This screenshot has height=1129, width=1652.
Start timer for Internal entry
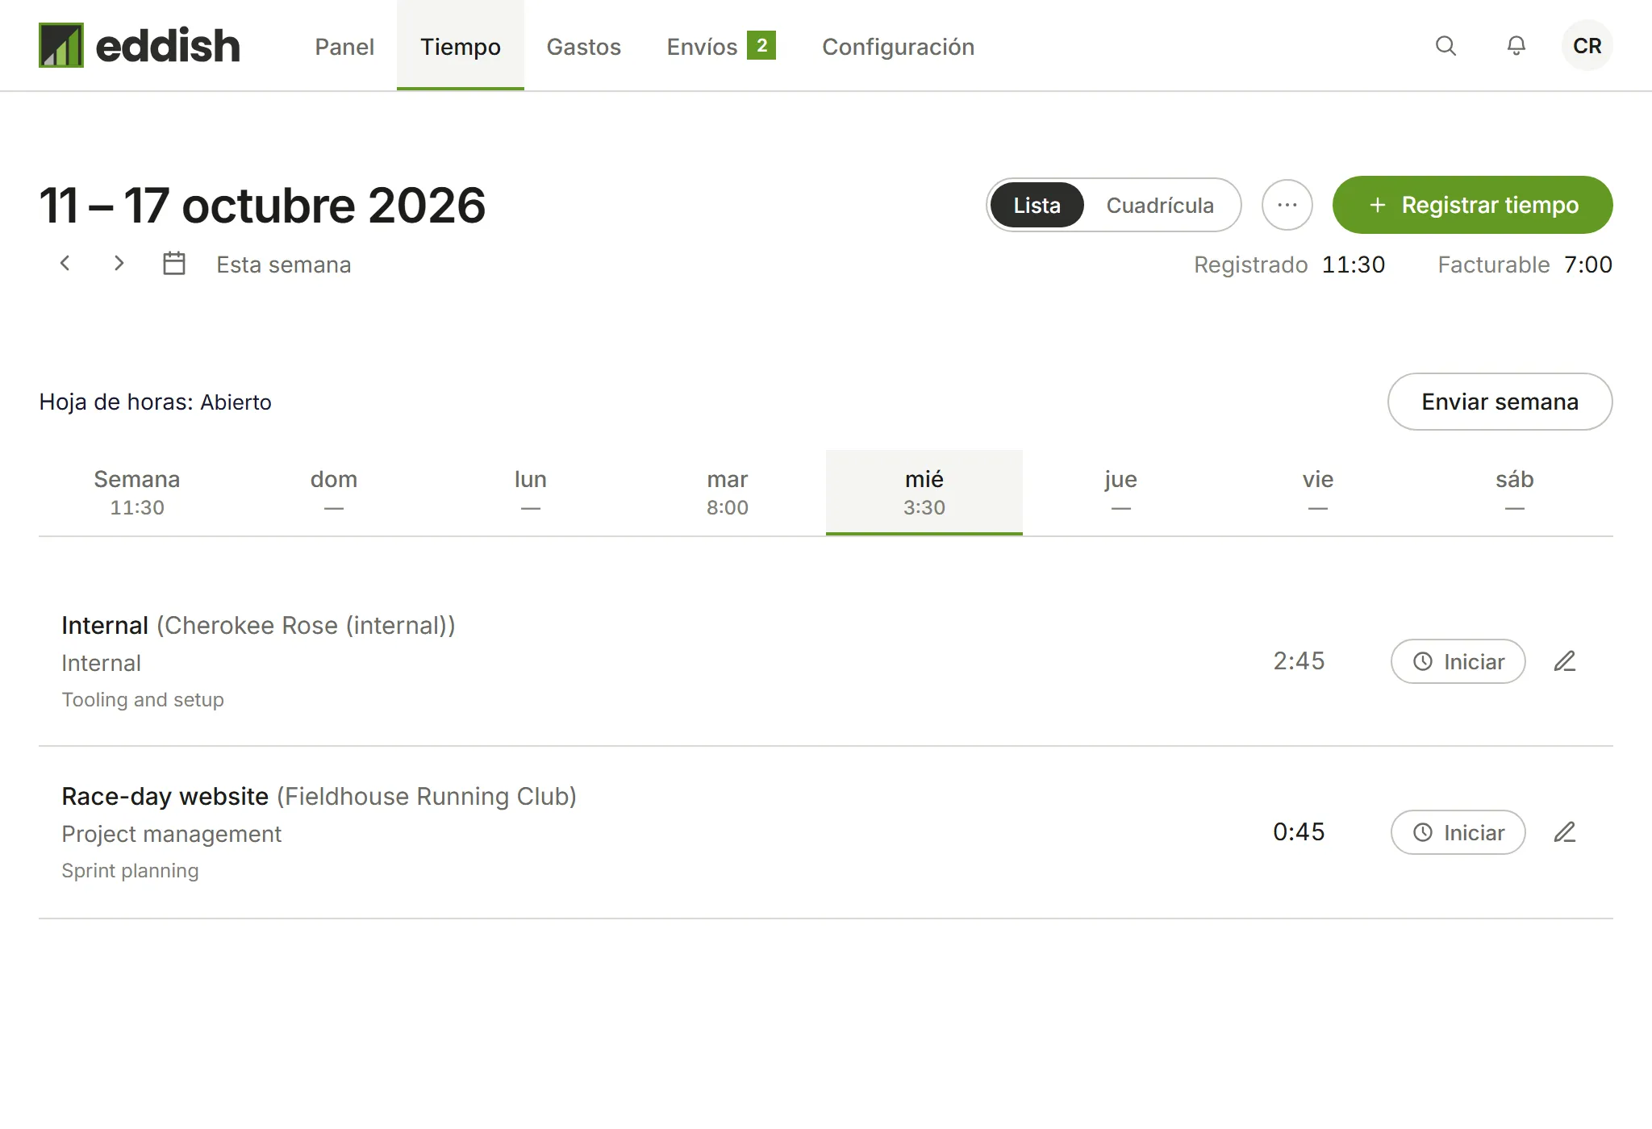(x=1458, y=661)
